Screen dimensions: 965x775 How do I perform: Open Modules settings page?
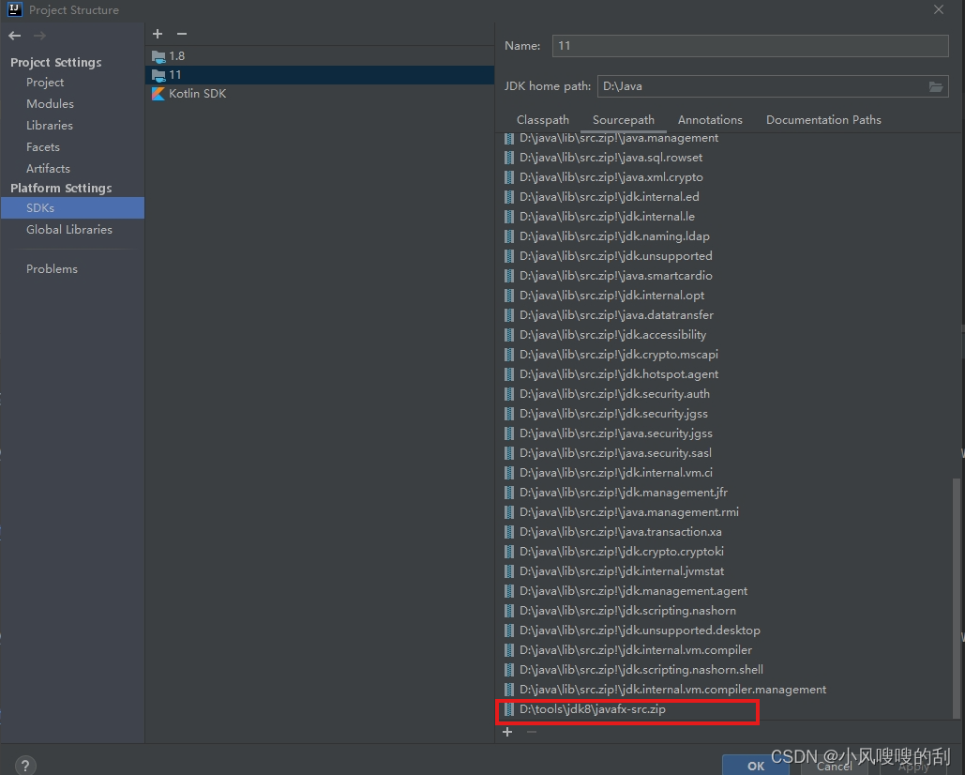[x=50, y=104]
